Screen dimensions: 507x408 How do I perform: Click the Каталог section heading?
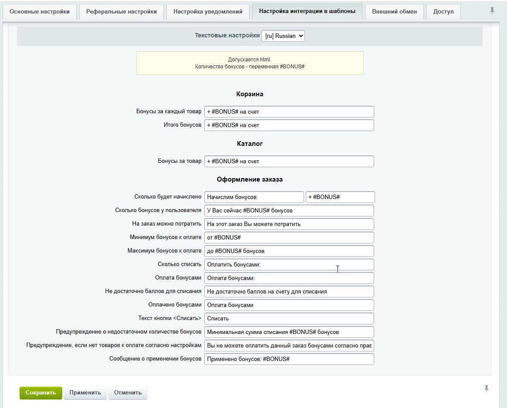[250, 144]
